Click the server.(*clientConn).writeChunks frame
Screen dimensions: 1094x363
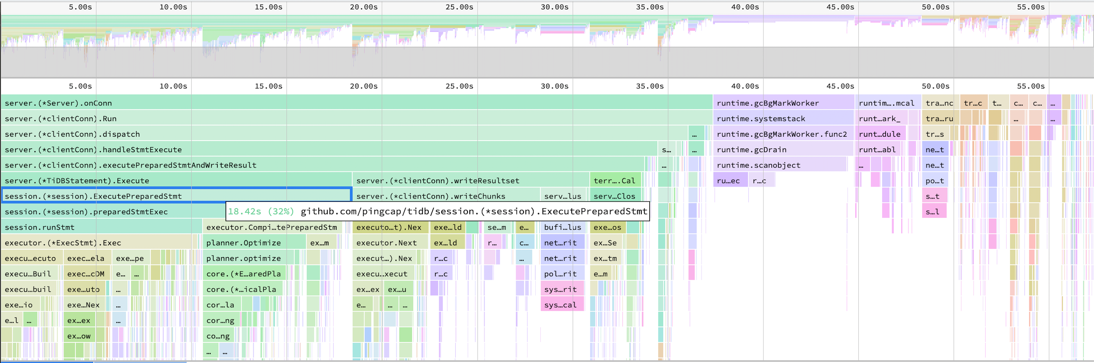[x=430, y=196]
